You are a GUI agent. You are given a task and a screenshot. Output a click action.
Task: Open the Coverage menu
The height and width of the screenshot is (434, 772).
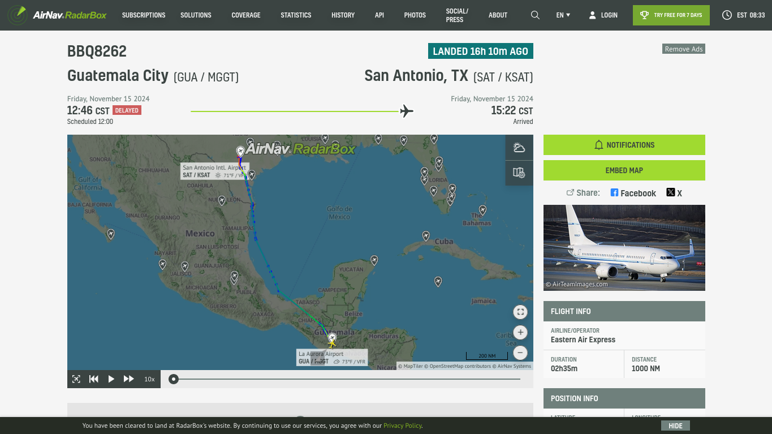click(x=246, y=15)
